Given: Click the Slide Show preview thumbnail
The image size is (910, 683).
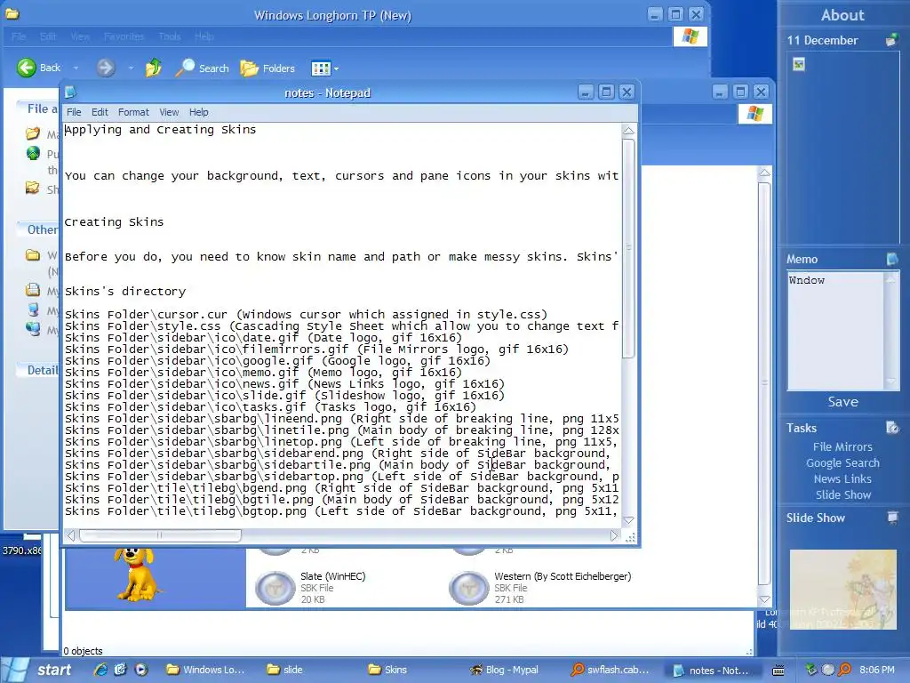Looking at the screenshot, I should [842, 590].
